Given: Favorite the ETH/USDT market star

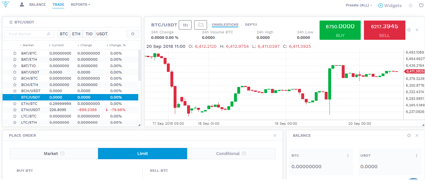Looking at the screenshot, I should 15,110.
